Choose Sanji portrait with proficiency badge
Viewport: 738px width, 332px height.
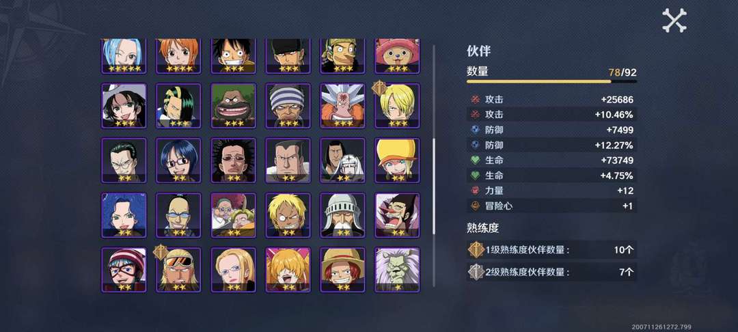tap(397, 105)
